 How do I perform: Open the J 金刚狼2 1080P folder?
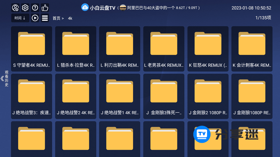[208, 96]
